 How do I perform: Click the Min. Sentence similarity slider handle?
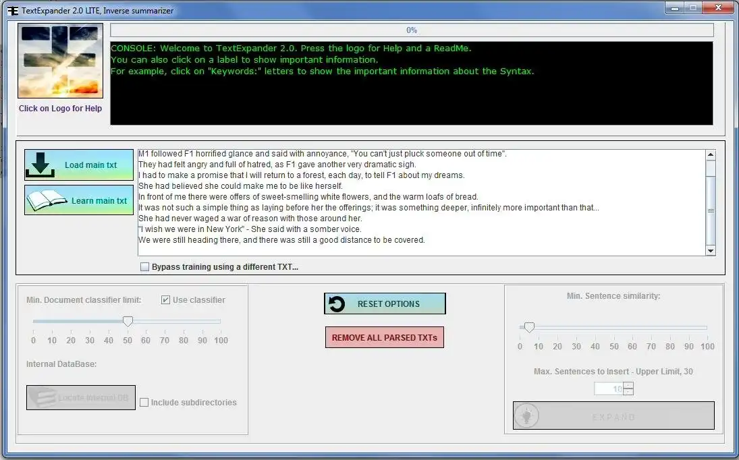(x=529, y=327)
